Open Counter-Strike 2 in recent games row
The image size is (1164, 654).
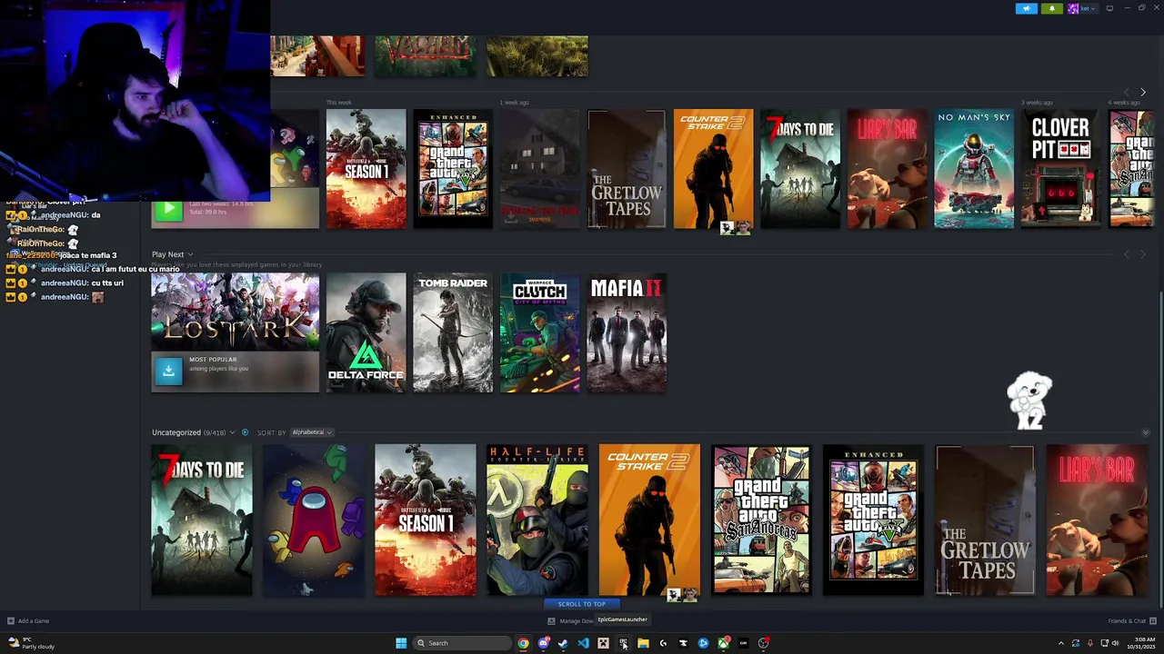pyautogui.click(x=713, y=169)
